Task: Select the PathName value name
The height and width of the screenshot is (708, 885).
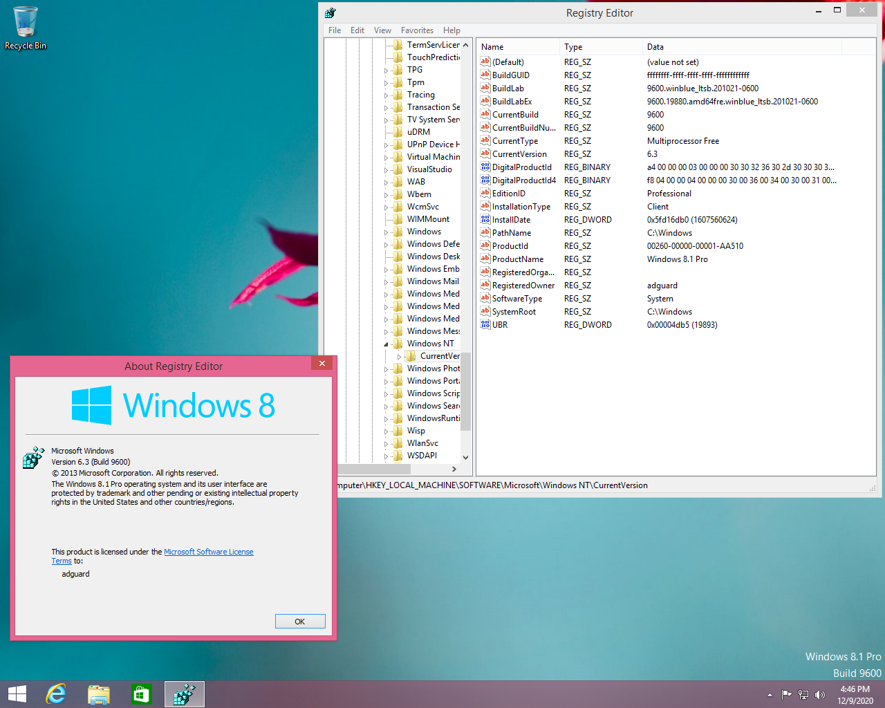Action: tap(512, 232)
